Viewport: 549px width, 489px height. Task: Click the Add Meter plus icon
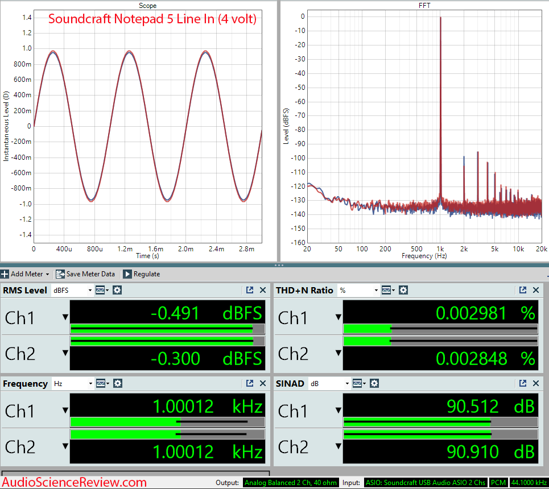[x=5, y=274]
